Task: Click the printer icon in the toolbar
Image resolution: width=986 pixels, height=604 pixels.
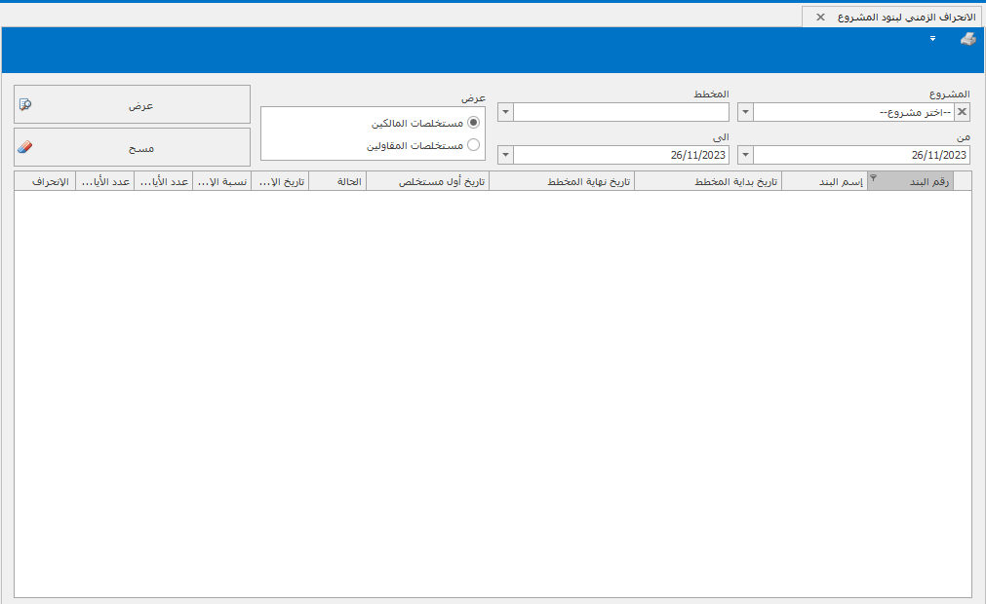Action: click(x=967, y=39)
